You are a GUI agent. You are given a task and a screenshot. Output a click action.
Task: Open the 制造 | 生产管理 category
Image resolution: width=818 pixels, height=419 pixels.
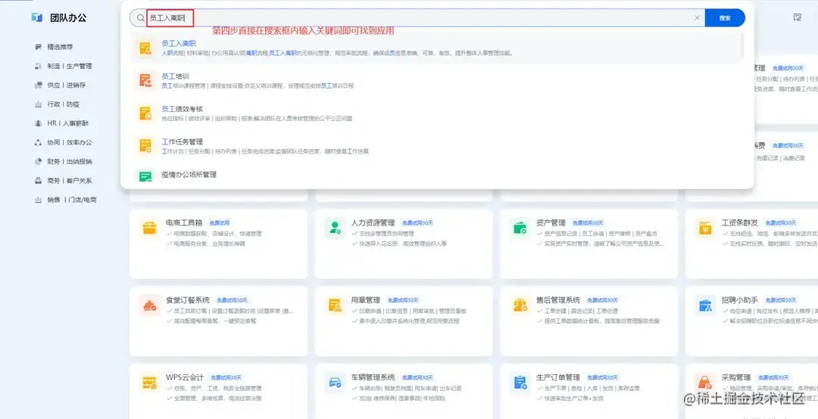coord(70,67)
